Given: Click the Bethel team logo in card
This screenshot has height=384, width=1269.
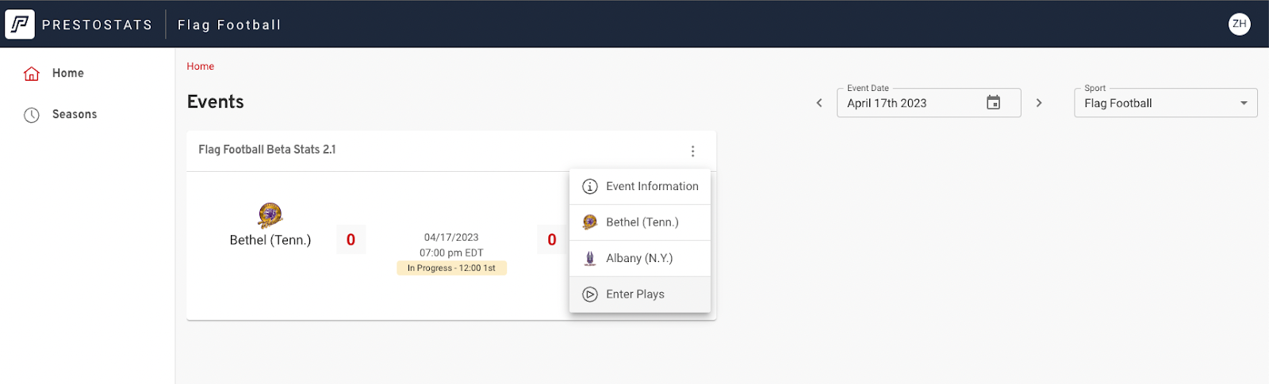Looking at the screenshot, I should coord(270,215).
